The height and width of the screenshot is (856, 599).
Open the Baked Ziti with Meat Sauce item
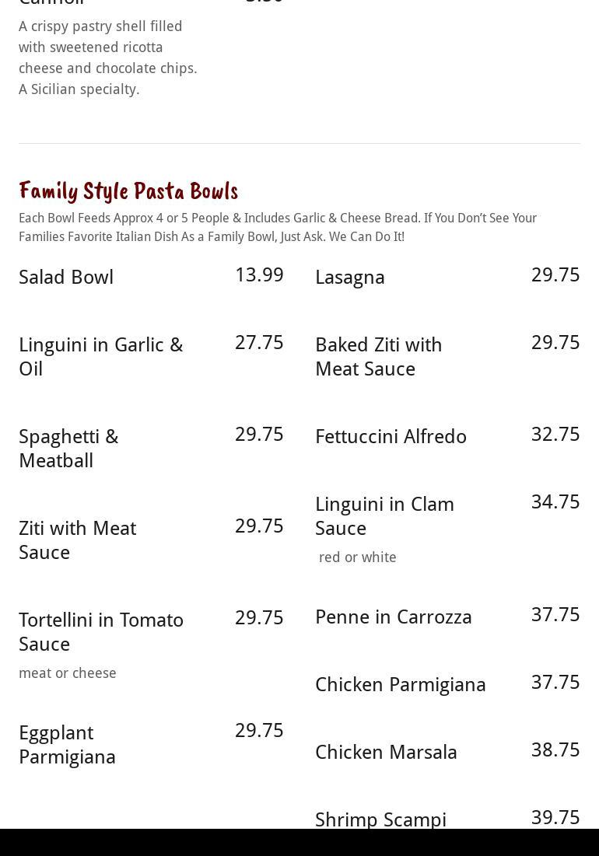(379, 357)
